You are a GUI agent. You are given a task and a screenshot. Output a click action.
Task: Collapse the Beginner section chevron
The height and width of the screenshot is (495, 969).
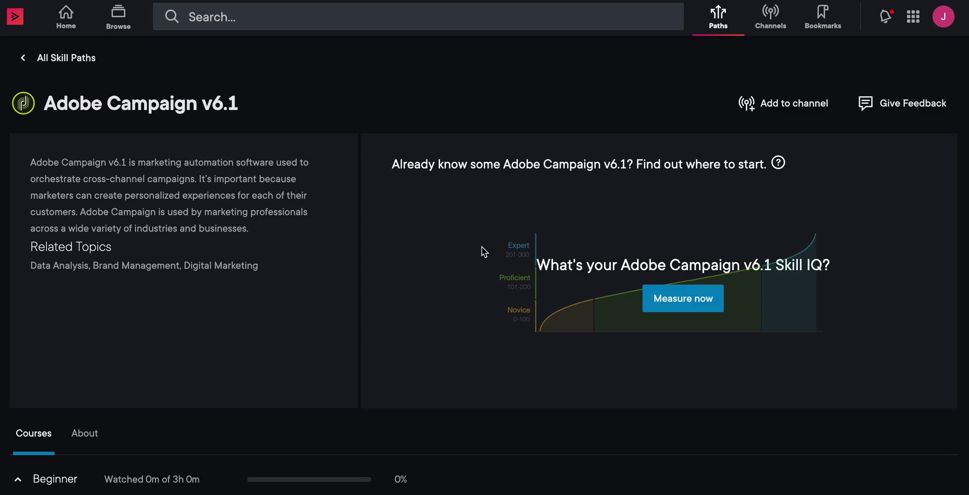click(18, 479)
